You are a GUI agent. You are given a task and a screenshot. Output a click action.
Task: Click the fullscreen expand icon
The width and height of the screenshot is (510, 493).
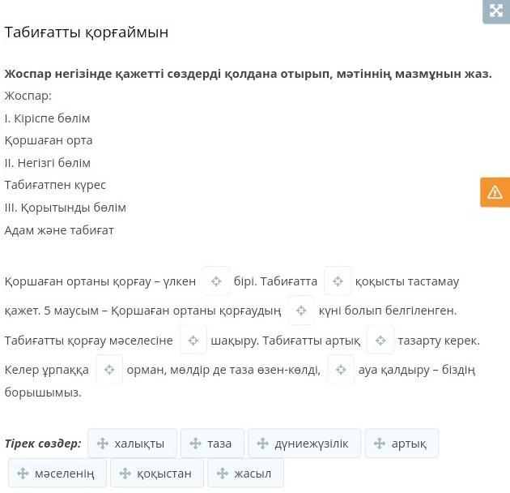(x=495, y=11)
